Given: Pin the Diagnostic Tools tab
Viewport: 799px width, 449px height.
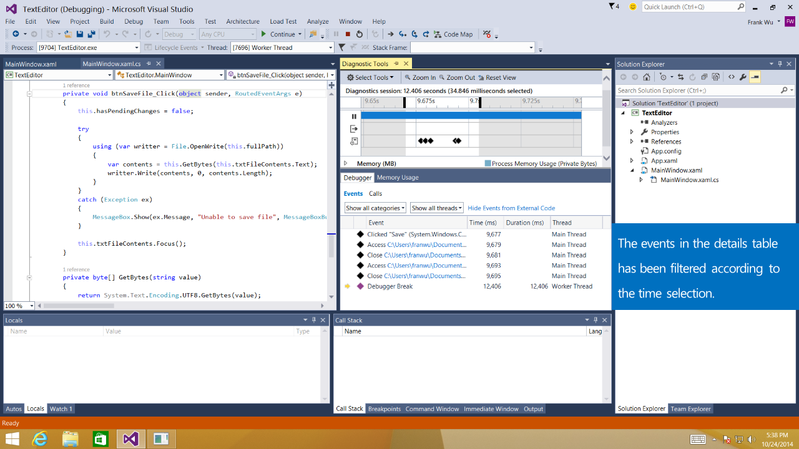Looking at the screenshot, I should click(x=396, y=64).
